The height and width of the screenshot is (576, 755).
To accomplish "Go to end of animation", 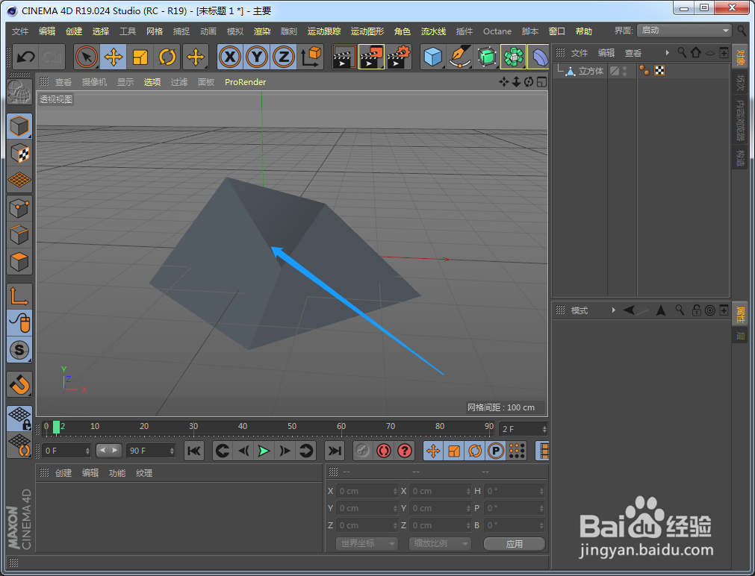I will 334,451.
